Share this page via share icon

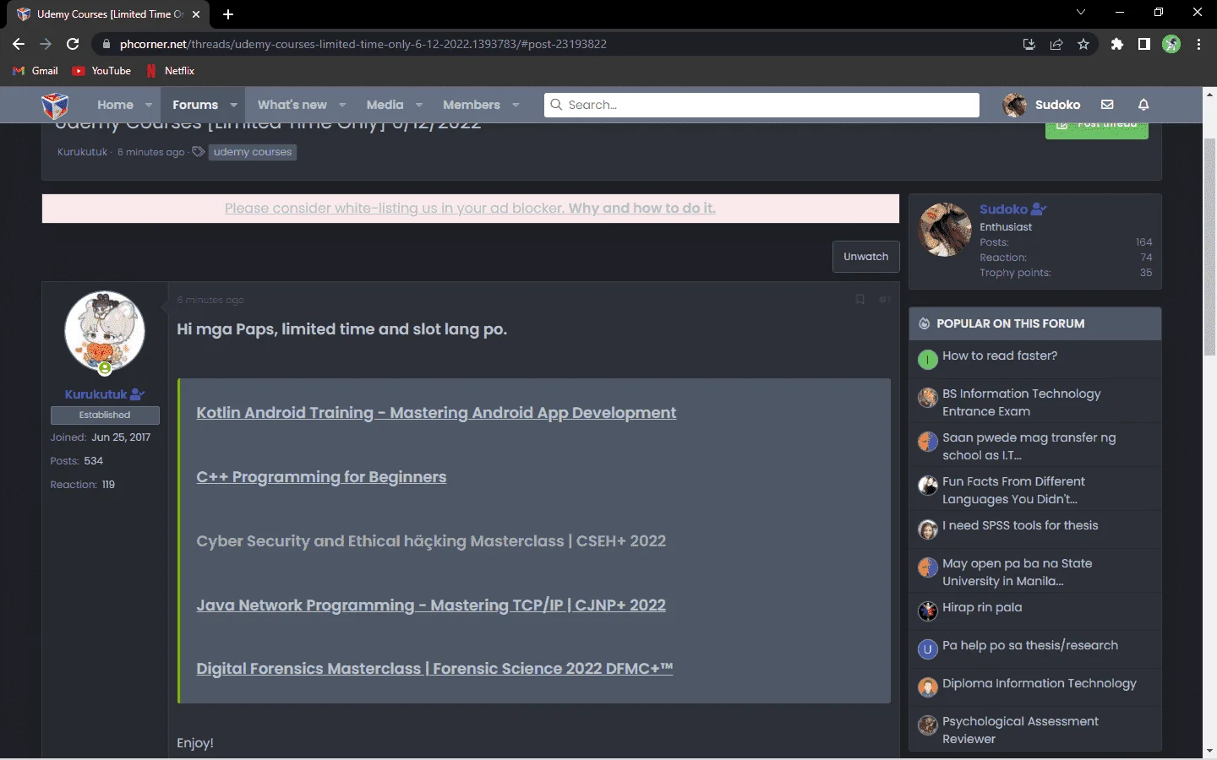[x=1056, y=45]
